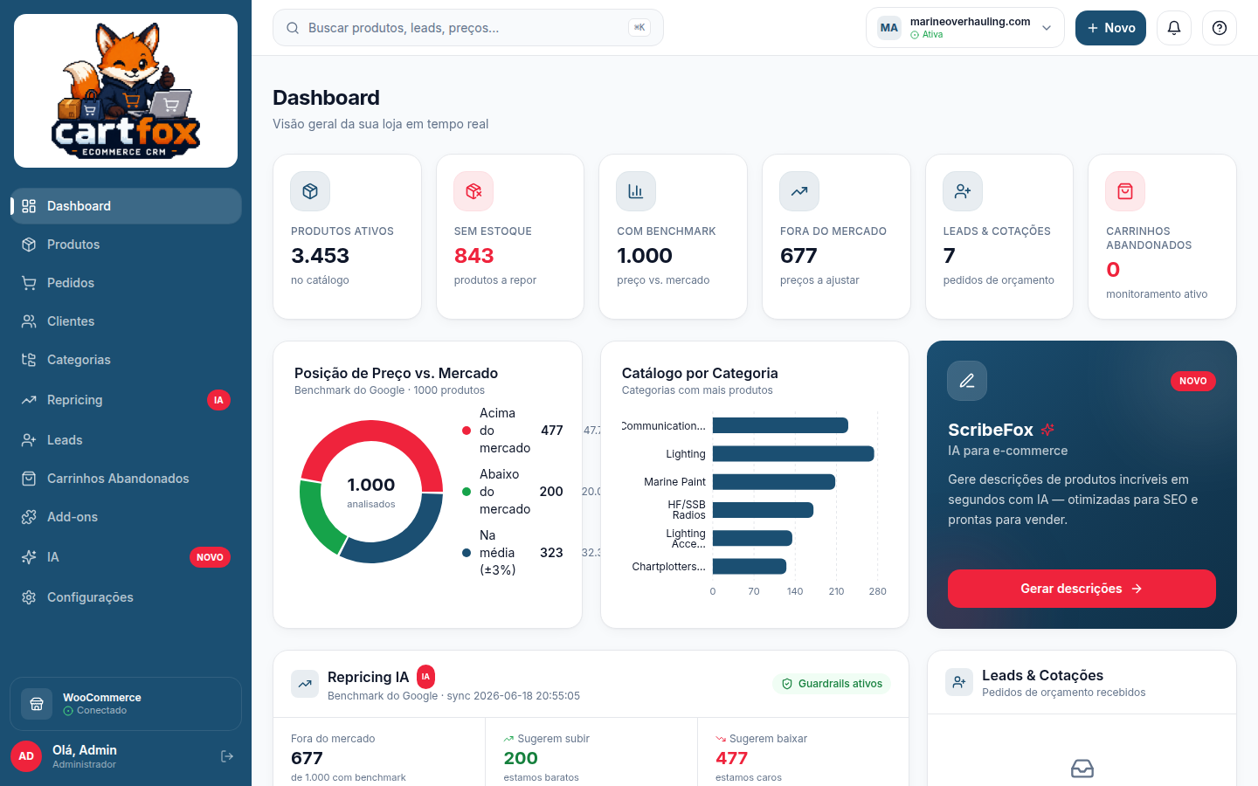The width and height of the screenshot is (1258, 786).
Task: Click the Lighting category bar
Action: pos(793,454)
